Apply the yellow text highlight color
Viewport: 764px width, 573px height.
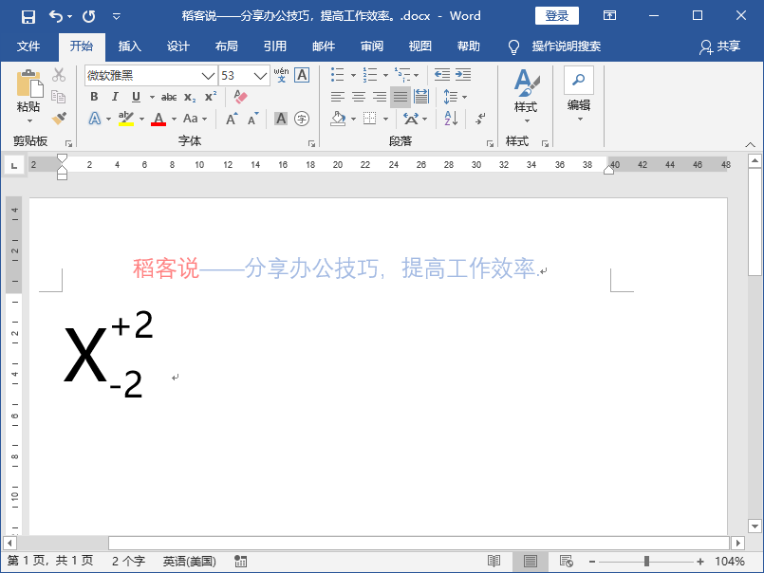pos(126,119)
